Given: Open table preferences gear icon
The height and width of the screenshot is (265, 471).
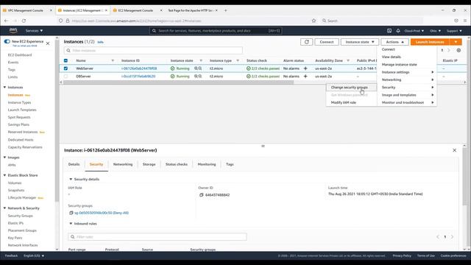Looking at the screenshot, I should tap(458, 50).
